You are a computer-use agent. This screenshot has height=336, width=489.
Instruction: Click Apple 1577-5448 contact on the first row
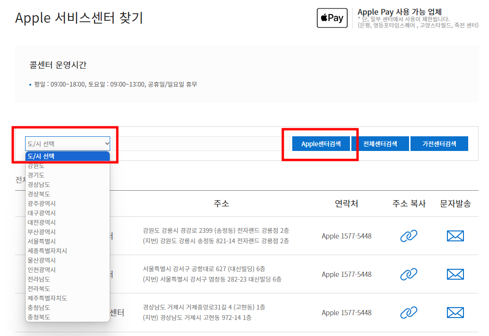(x=346, y=236)
